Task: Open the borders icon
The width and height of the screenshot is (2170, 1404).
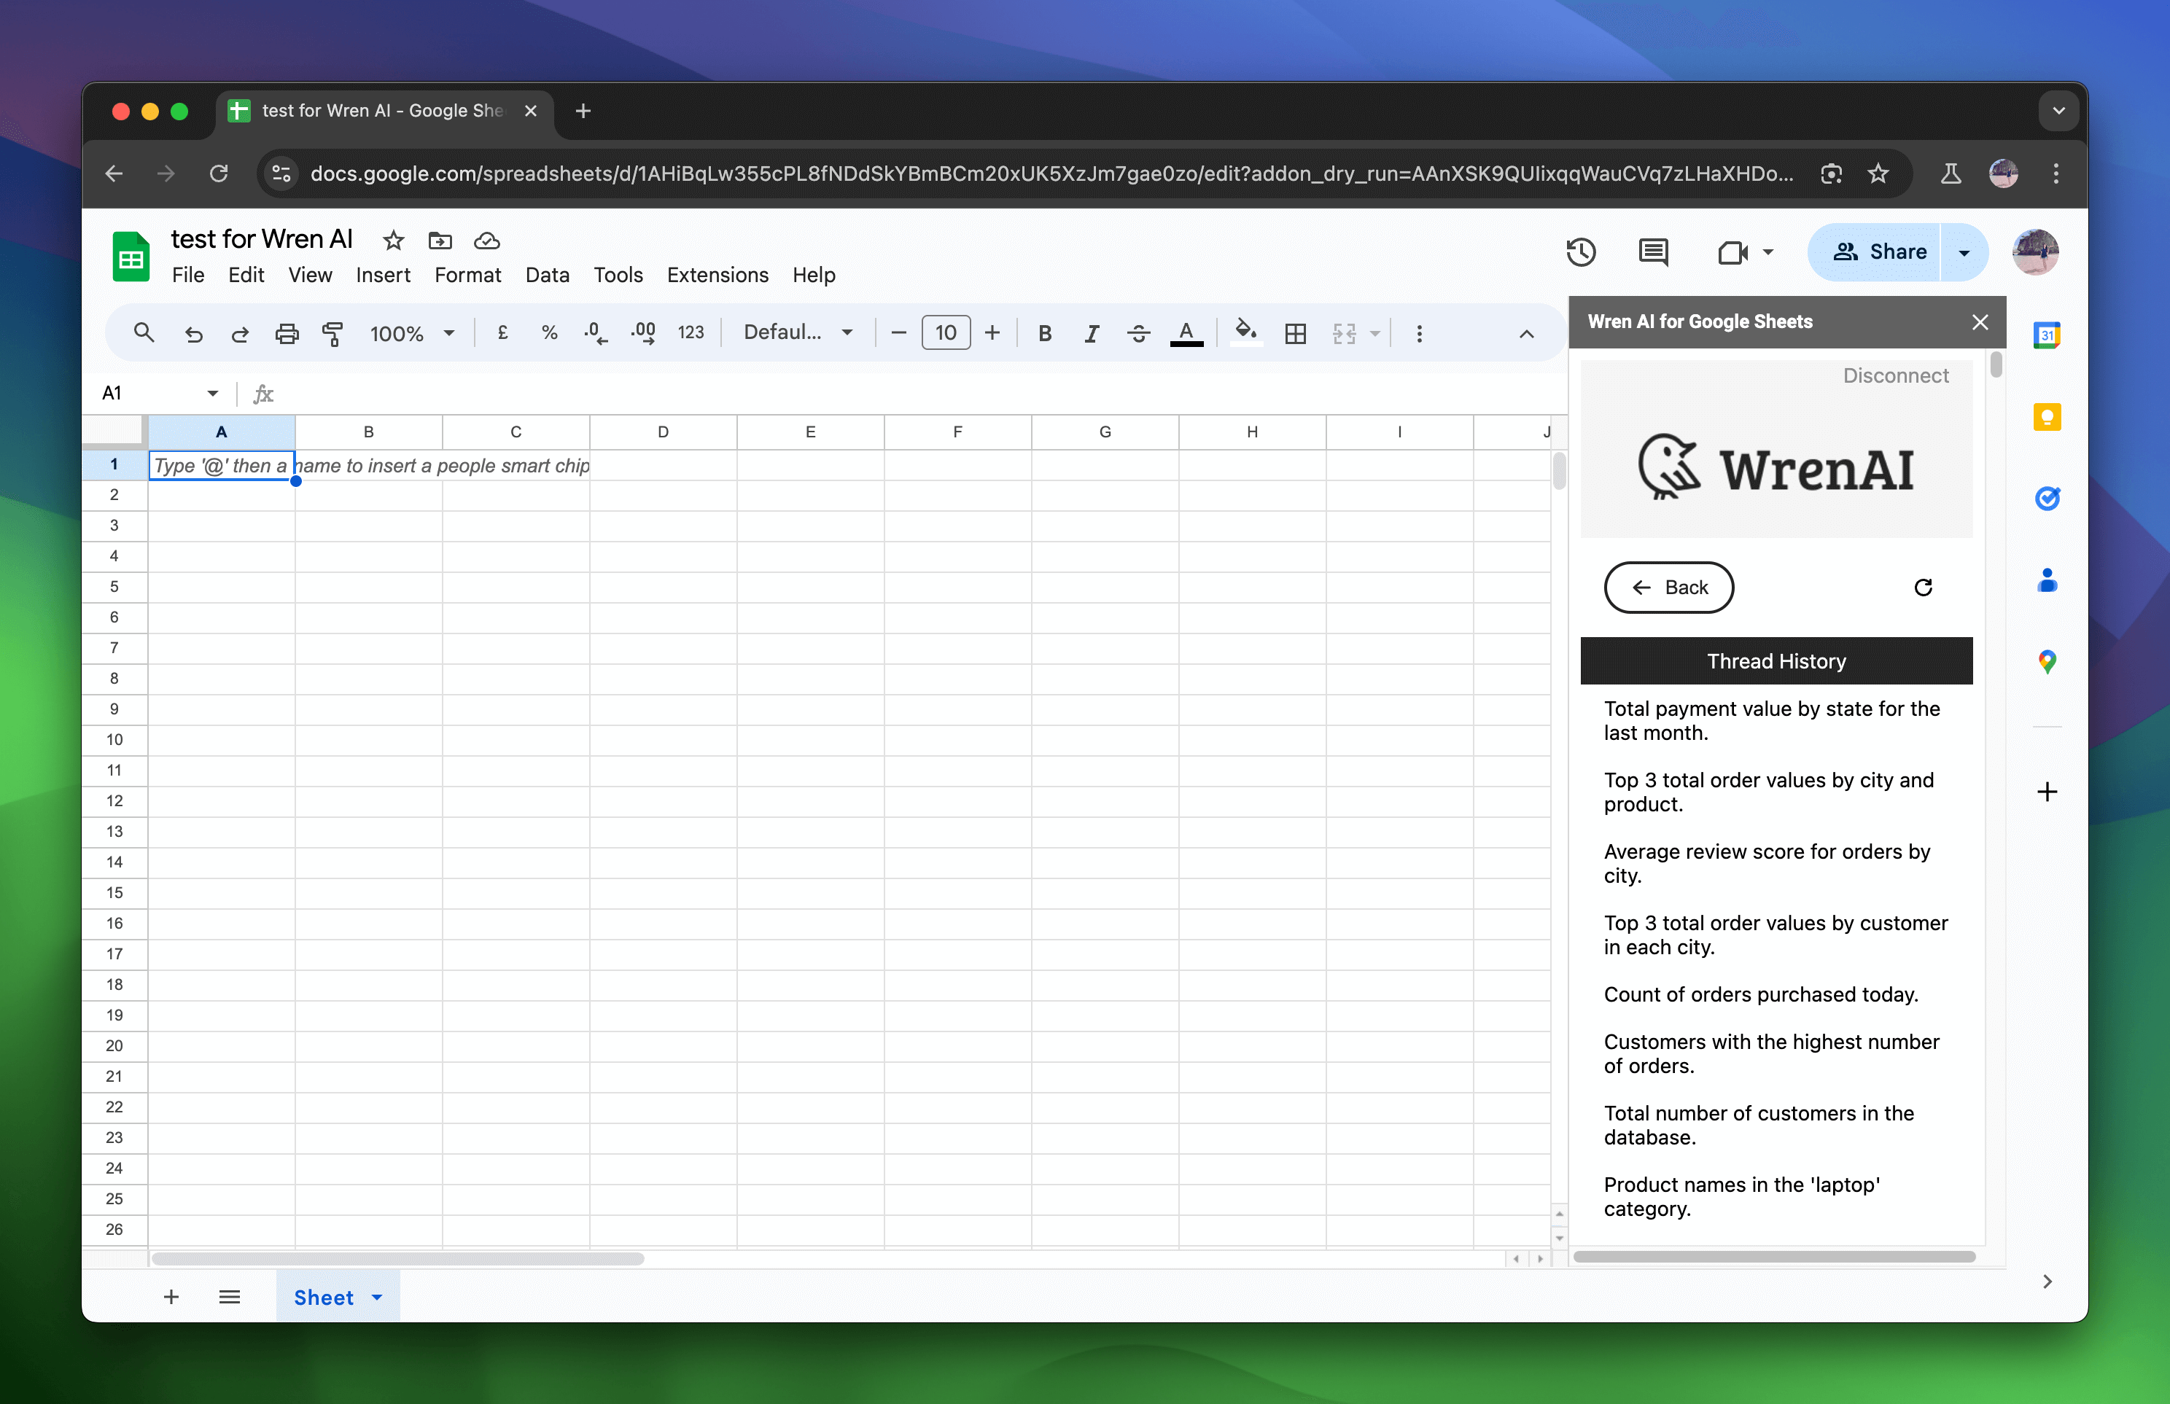Action: (x=1295, y=334)
